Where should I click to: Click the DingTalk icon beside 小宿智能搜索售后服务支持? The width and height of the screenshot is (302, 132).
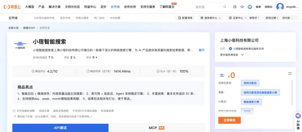click(x=230, y=49)
